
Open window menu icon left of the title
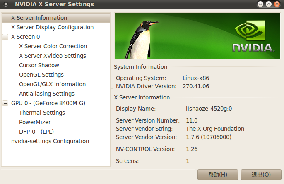6,5
